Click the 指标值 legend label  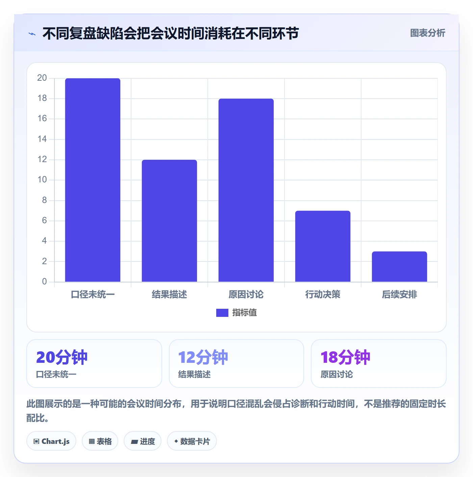[x=245, y=313]
